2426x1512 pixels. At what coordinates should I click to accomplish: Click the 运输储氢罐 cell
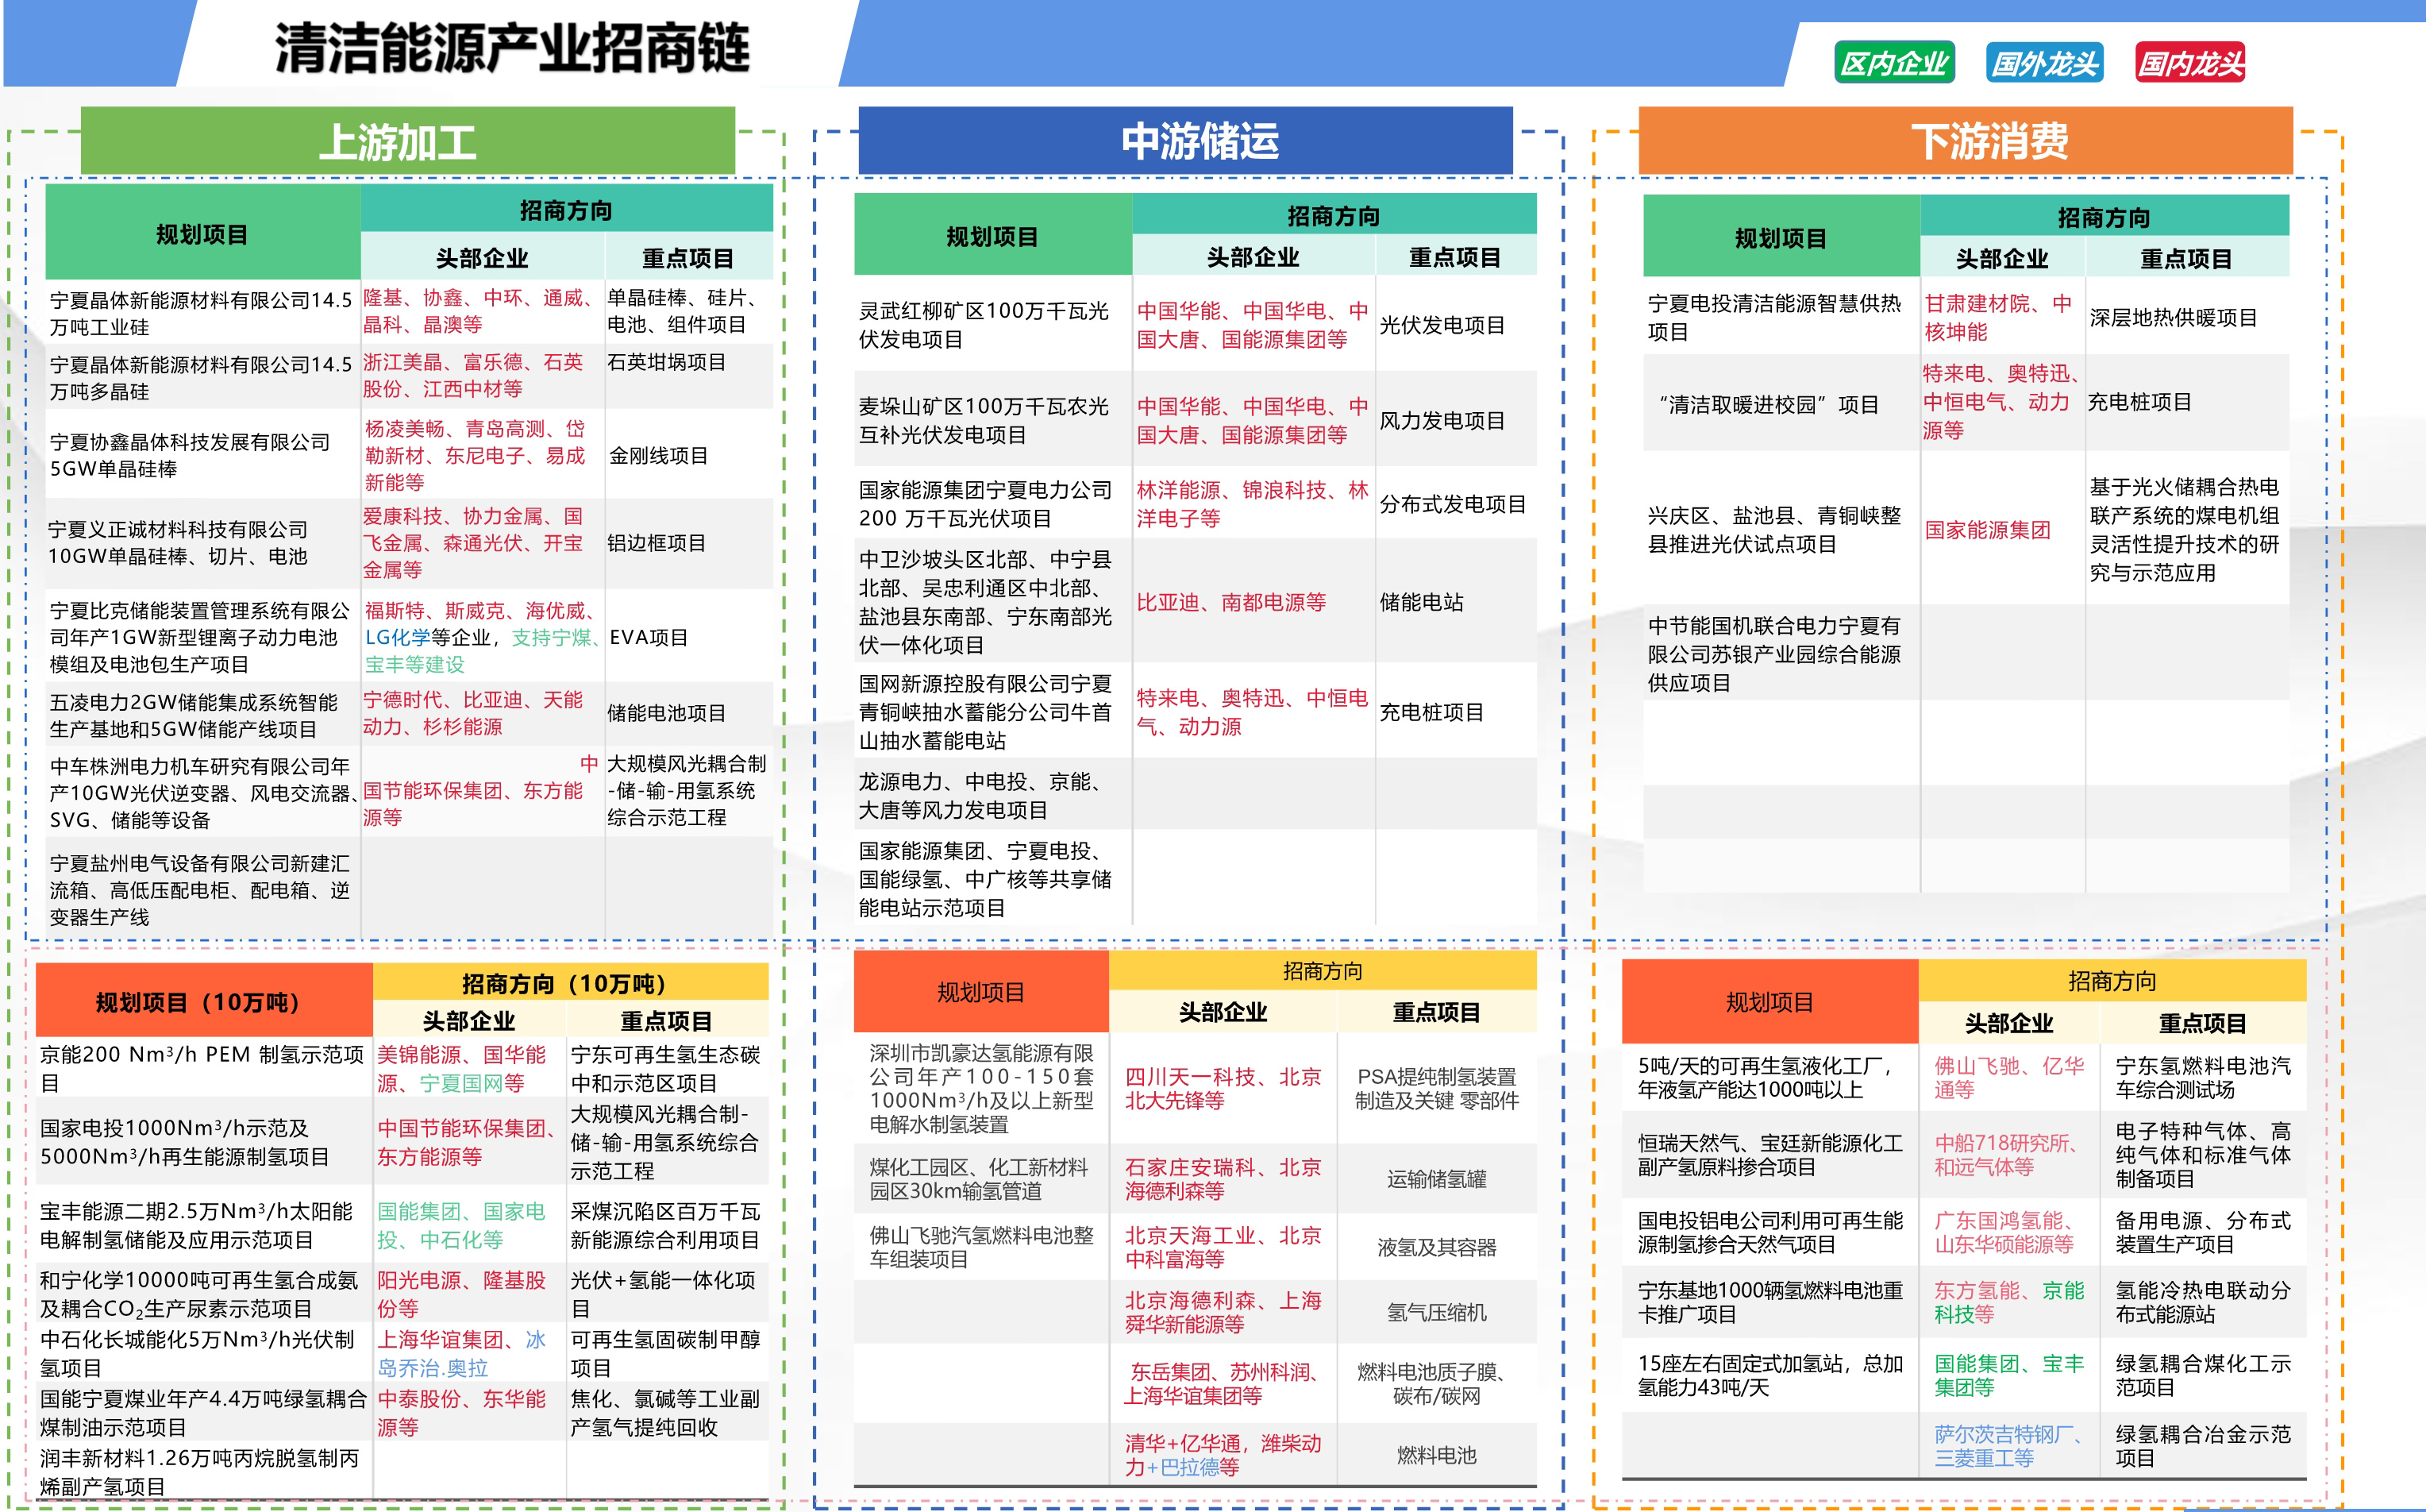1436,1179
